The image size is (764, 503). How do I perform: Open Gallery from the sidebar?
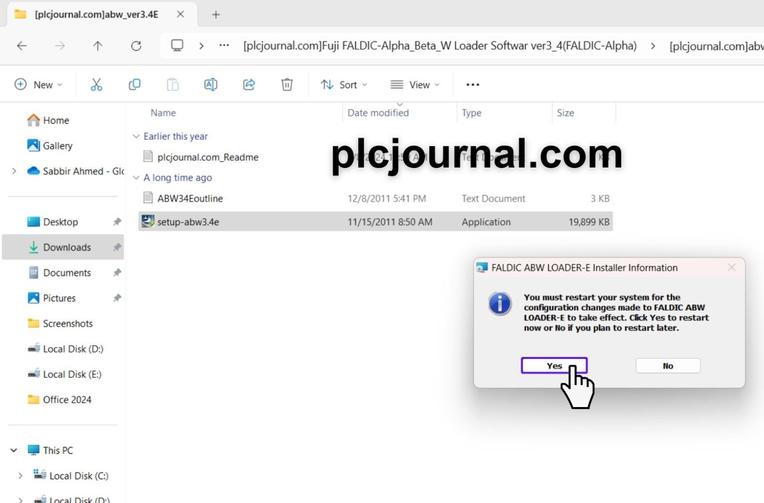pyautogui.click(x=57, y=146)
